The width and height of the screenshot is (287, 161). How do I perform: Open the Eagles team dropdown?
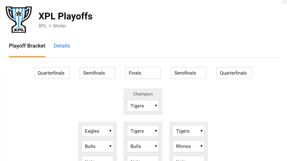tap(97, 131)
